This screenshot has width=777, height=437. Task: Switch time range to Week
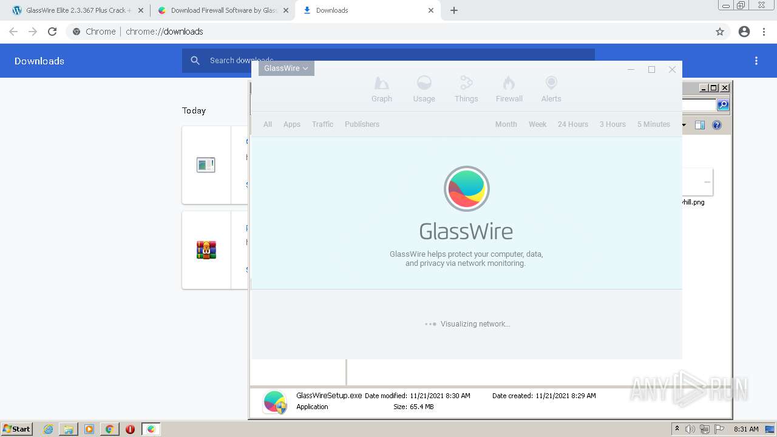[x=537, y=124]
